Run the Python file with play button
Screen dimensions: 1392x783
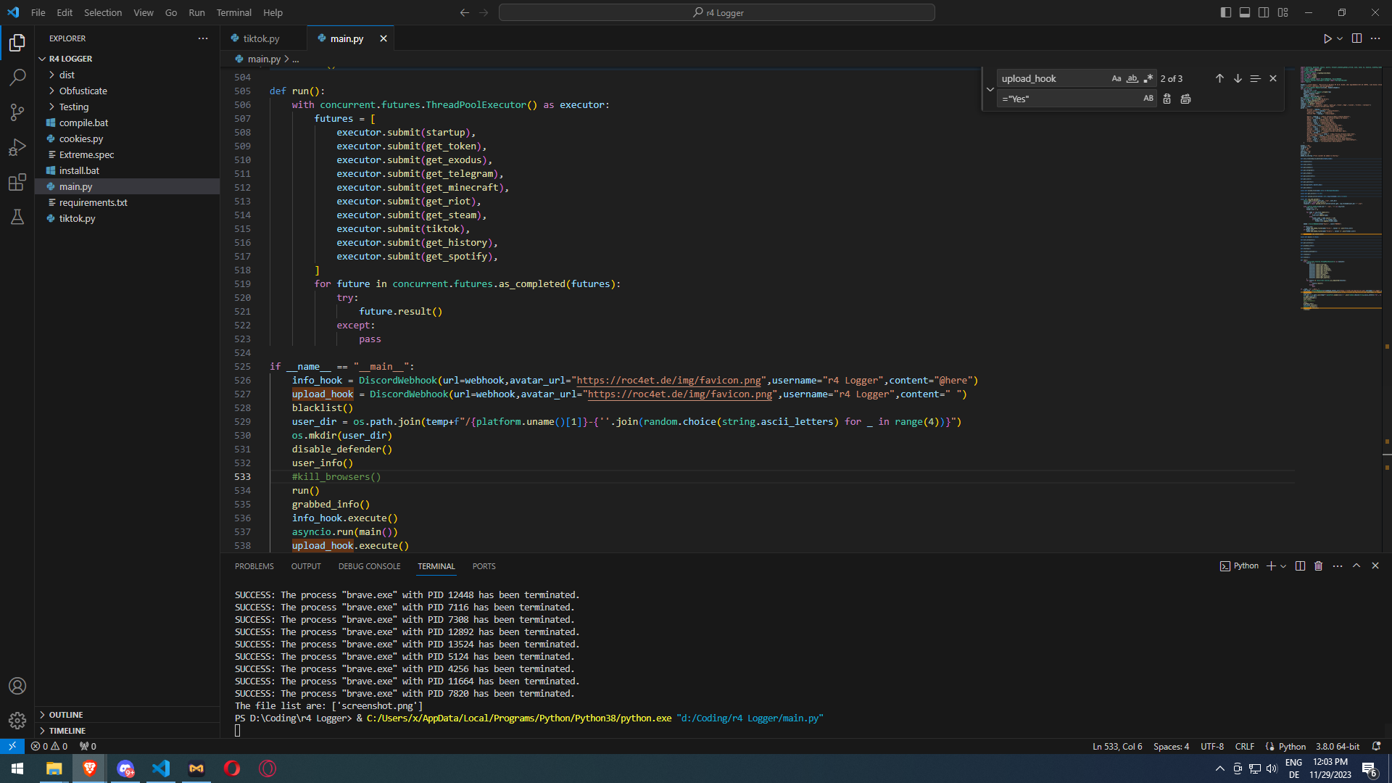tap(1327, 38)
